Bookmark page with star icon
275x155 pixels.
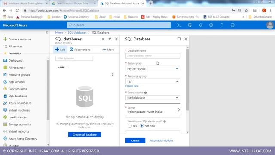point(246,10)
